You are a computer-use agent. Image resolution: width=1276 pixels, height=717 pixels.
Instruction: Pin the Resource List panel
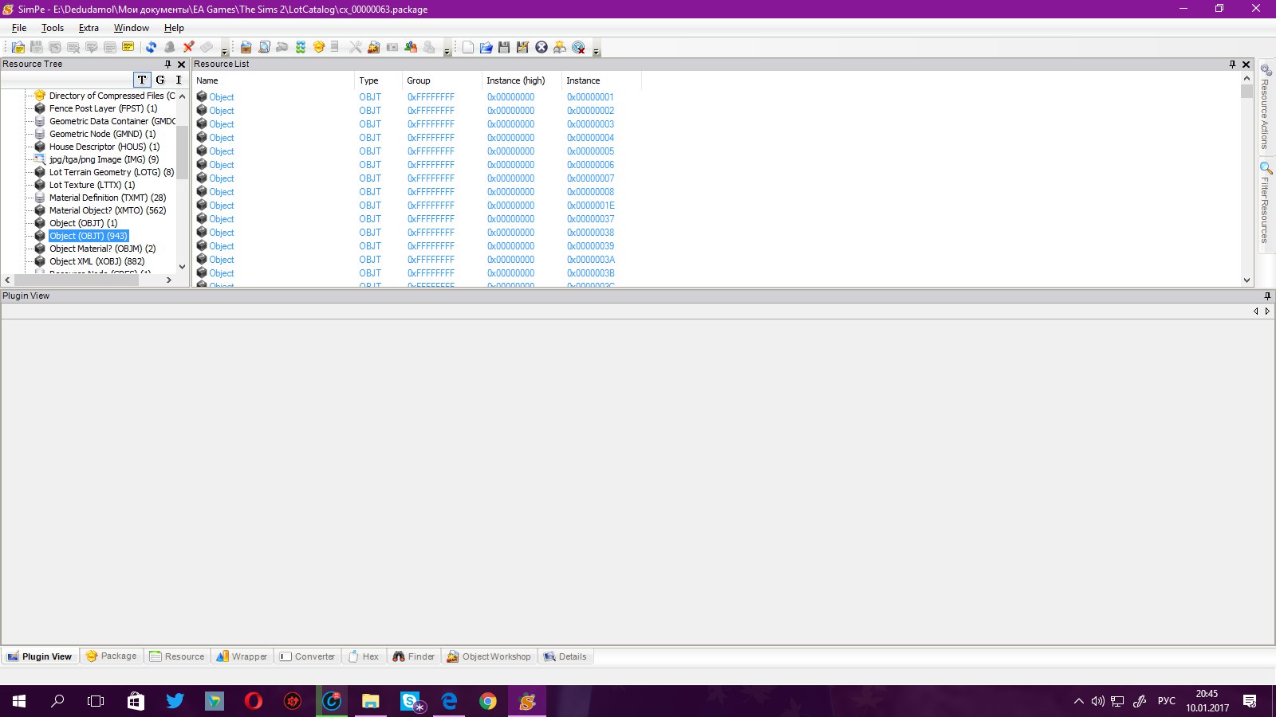tap(1232, 64)
